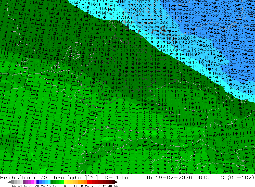The height and width of the screenshot is (187, 255).
Task: Select the yellow swatch above the 0 label
Action: (x=66, y=182)
